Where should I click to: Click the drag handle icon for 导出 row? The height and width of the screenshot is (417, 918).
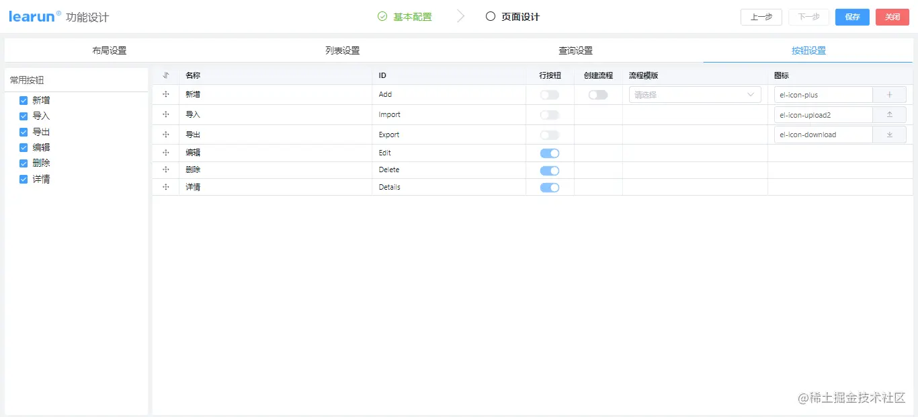click(x=166, y=135)
